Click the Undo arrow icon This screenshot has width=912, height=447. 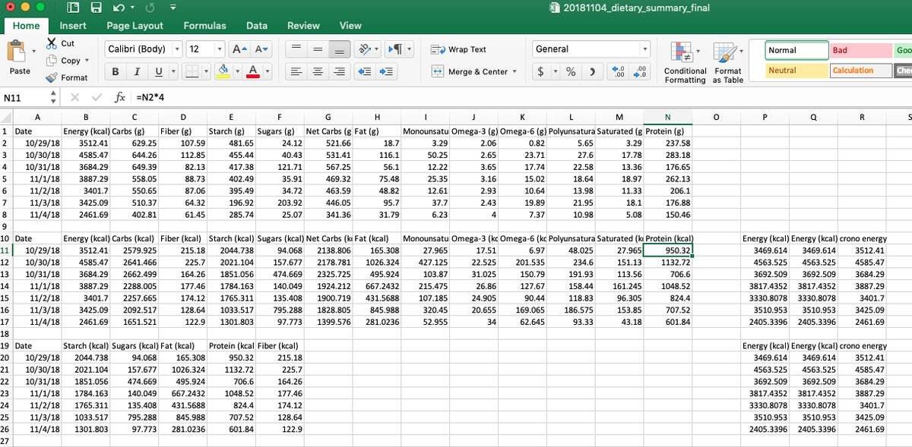click(x=119, y=8)
